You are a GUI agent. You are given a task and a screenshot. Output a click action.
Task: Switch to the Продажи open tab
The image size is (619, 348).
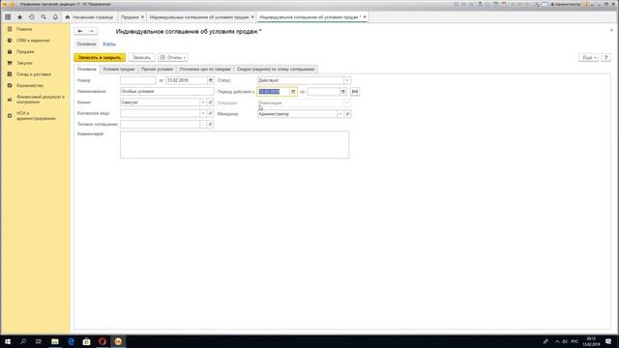tap(130, 17)
